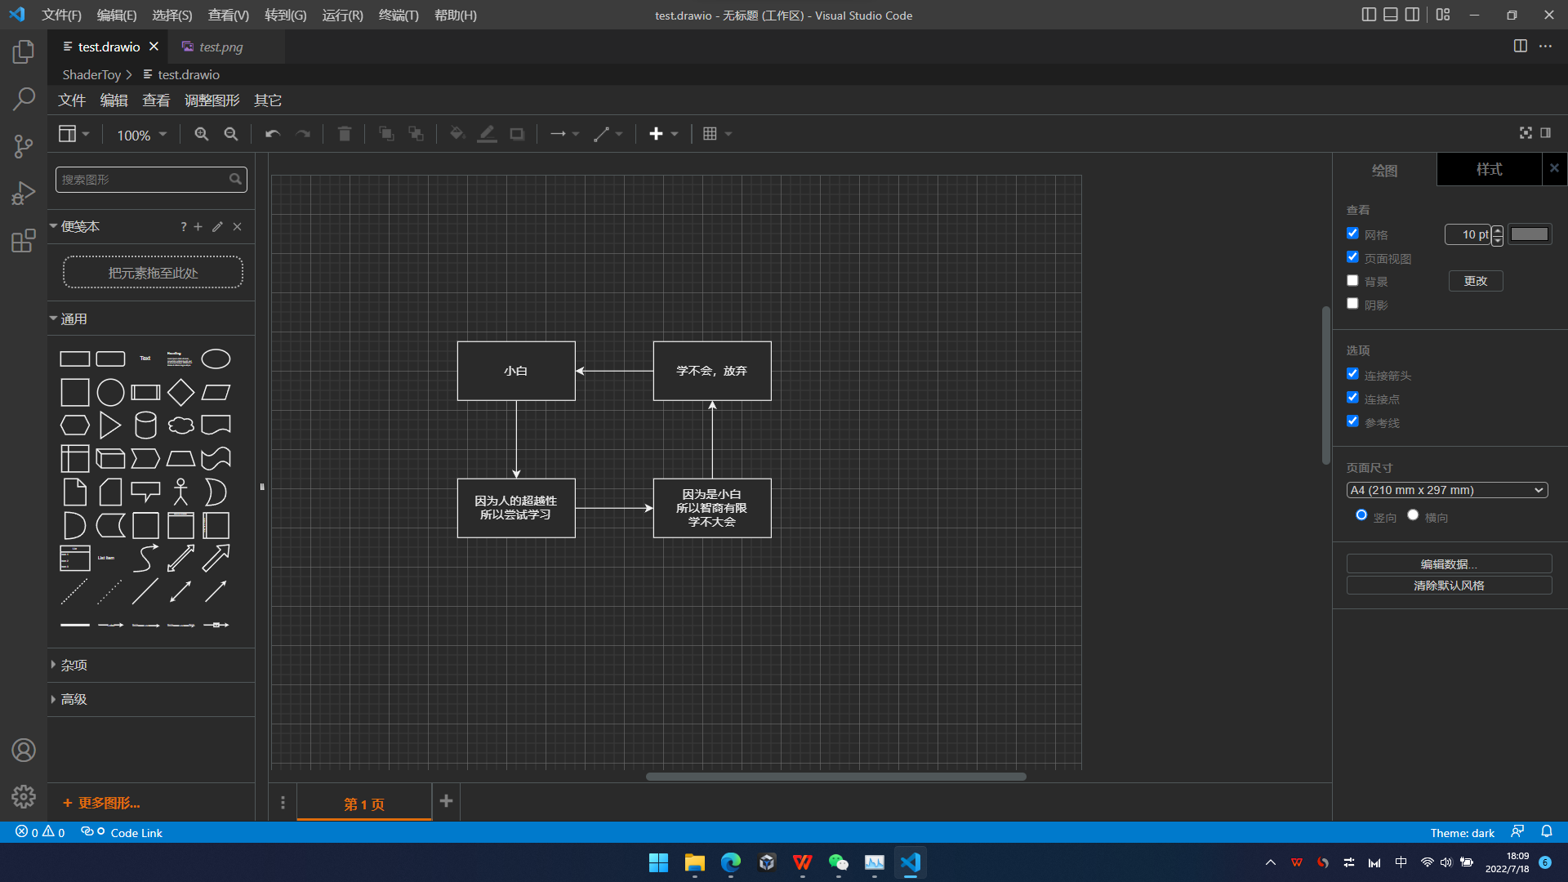The height and width of the screenshot is (882, 1568).
Task: Click the table insert grid icon
Action: tap(710, 134)
